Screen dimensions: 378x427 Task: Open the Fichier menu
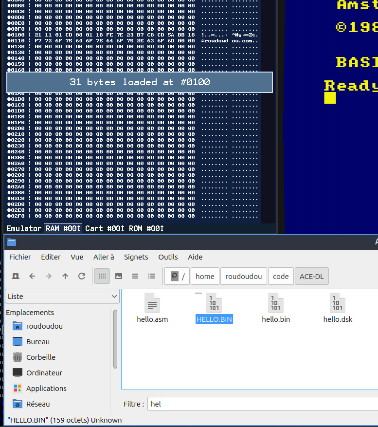coord(20,257)
